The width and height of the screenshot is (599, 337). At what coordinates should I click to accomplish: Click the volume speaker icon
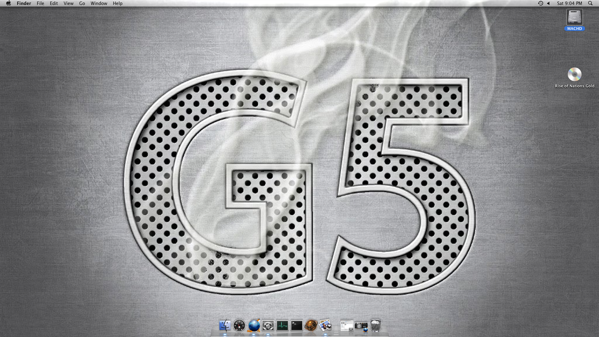click(x=548, y=3)
